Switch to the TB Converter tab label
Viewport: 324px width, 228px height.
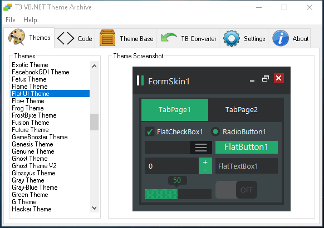tap(199, 39)
